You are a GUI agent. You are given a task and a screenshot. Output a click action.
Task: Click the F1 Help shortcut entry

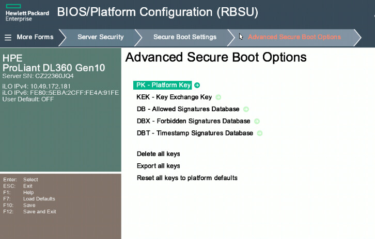coord(28,193)
